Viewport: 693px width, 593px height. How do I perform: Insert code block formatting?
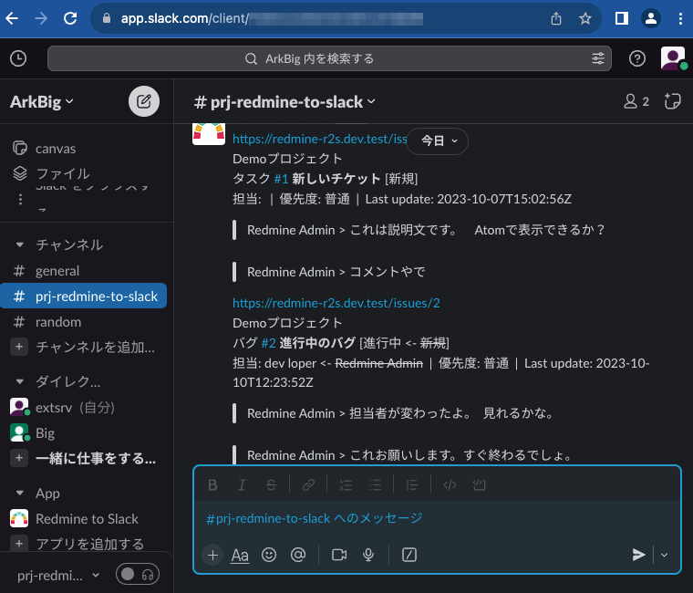coord(479,485)
